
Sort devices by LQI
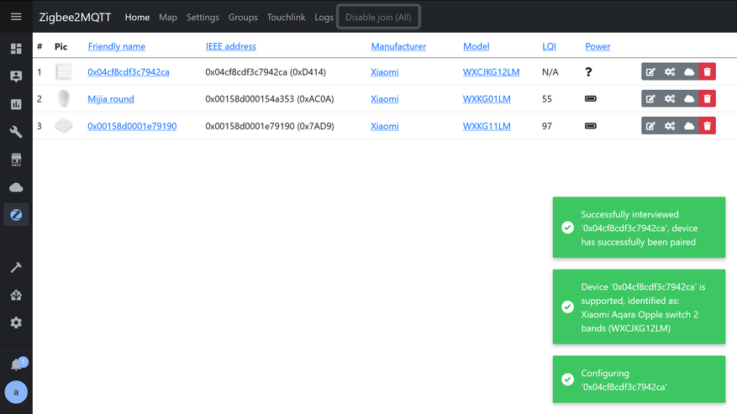[549, 46]
